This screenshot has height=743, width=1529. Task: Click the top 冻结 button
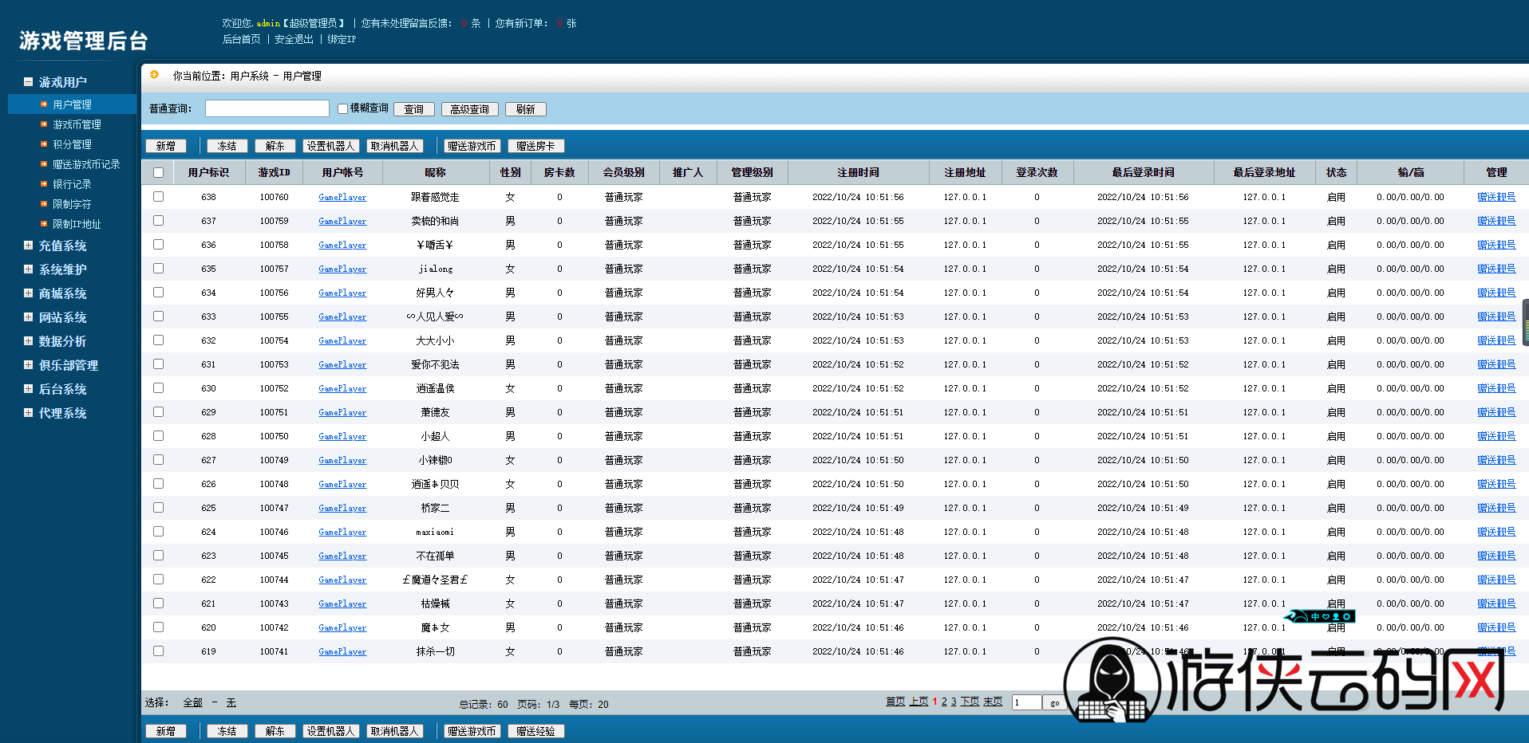[227, 146]
